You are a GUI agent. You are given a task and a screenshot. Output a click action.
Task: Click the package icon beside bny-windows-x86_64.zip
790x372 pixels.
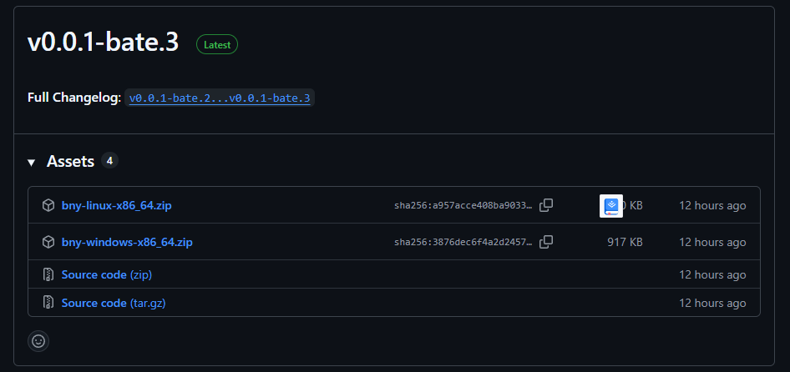point(48,242)
